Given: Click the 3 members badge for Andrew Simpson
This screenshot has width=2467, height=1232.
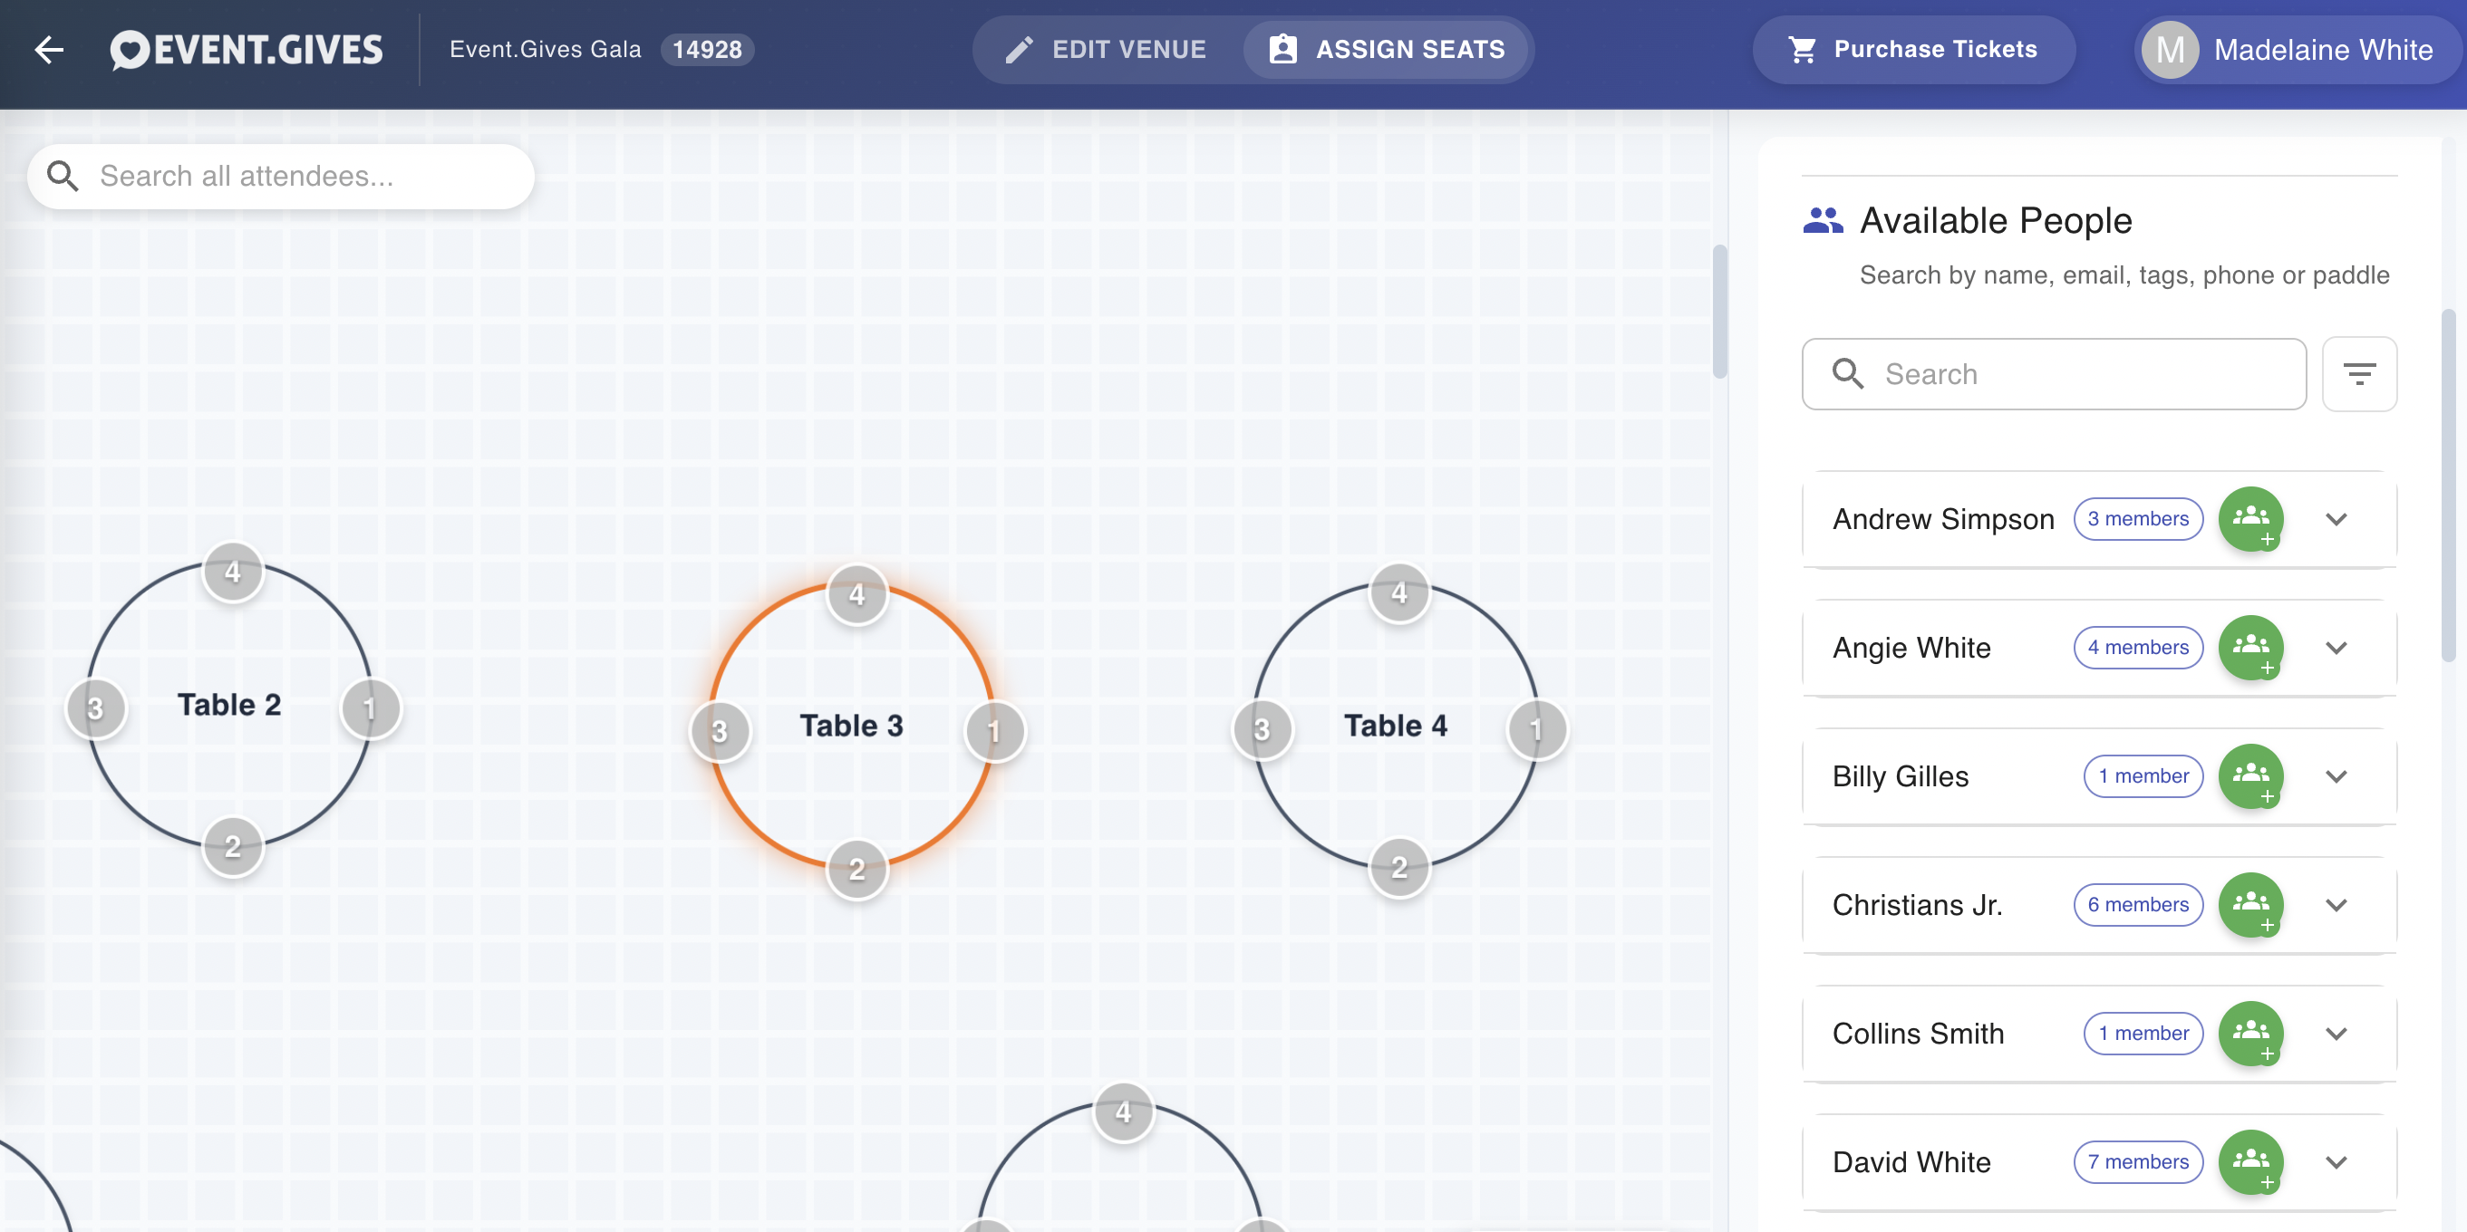Looking at the screenshot, I should (x=2138, y=519).
